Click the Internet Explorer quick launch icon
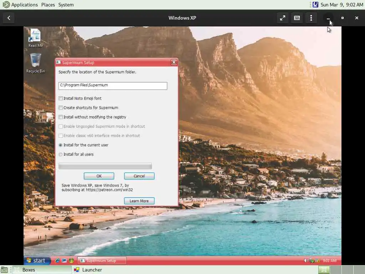Viewport: 365px width, 274px height. point(57,260)
